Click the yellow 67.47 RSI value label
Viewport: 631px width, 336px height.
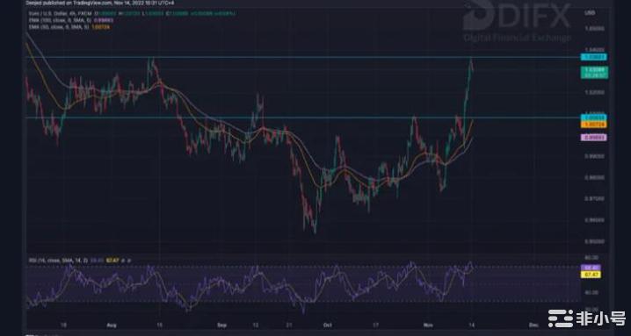point(591,275)
